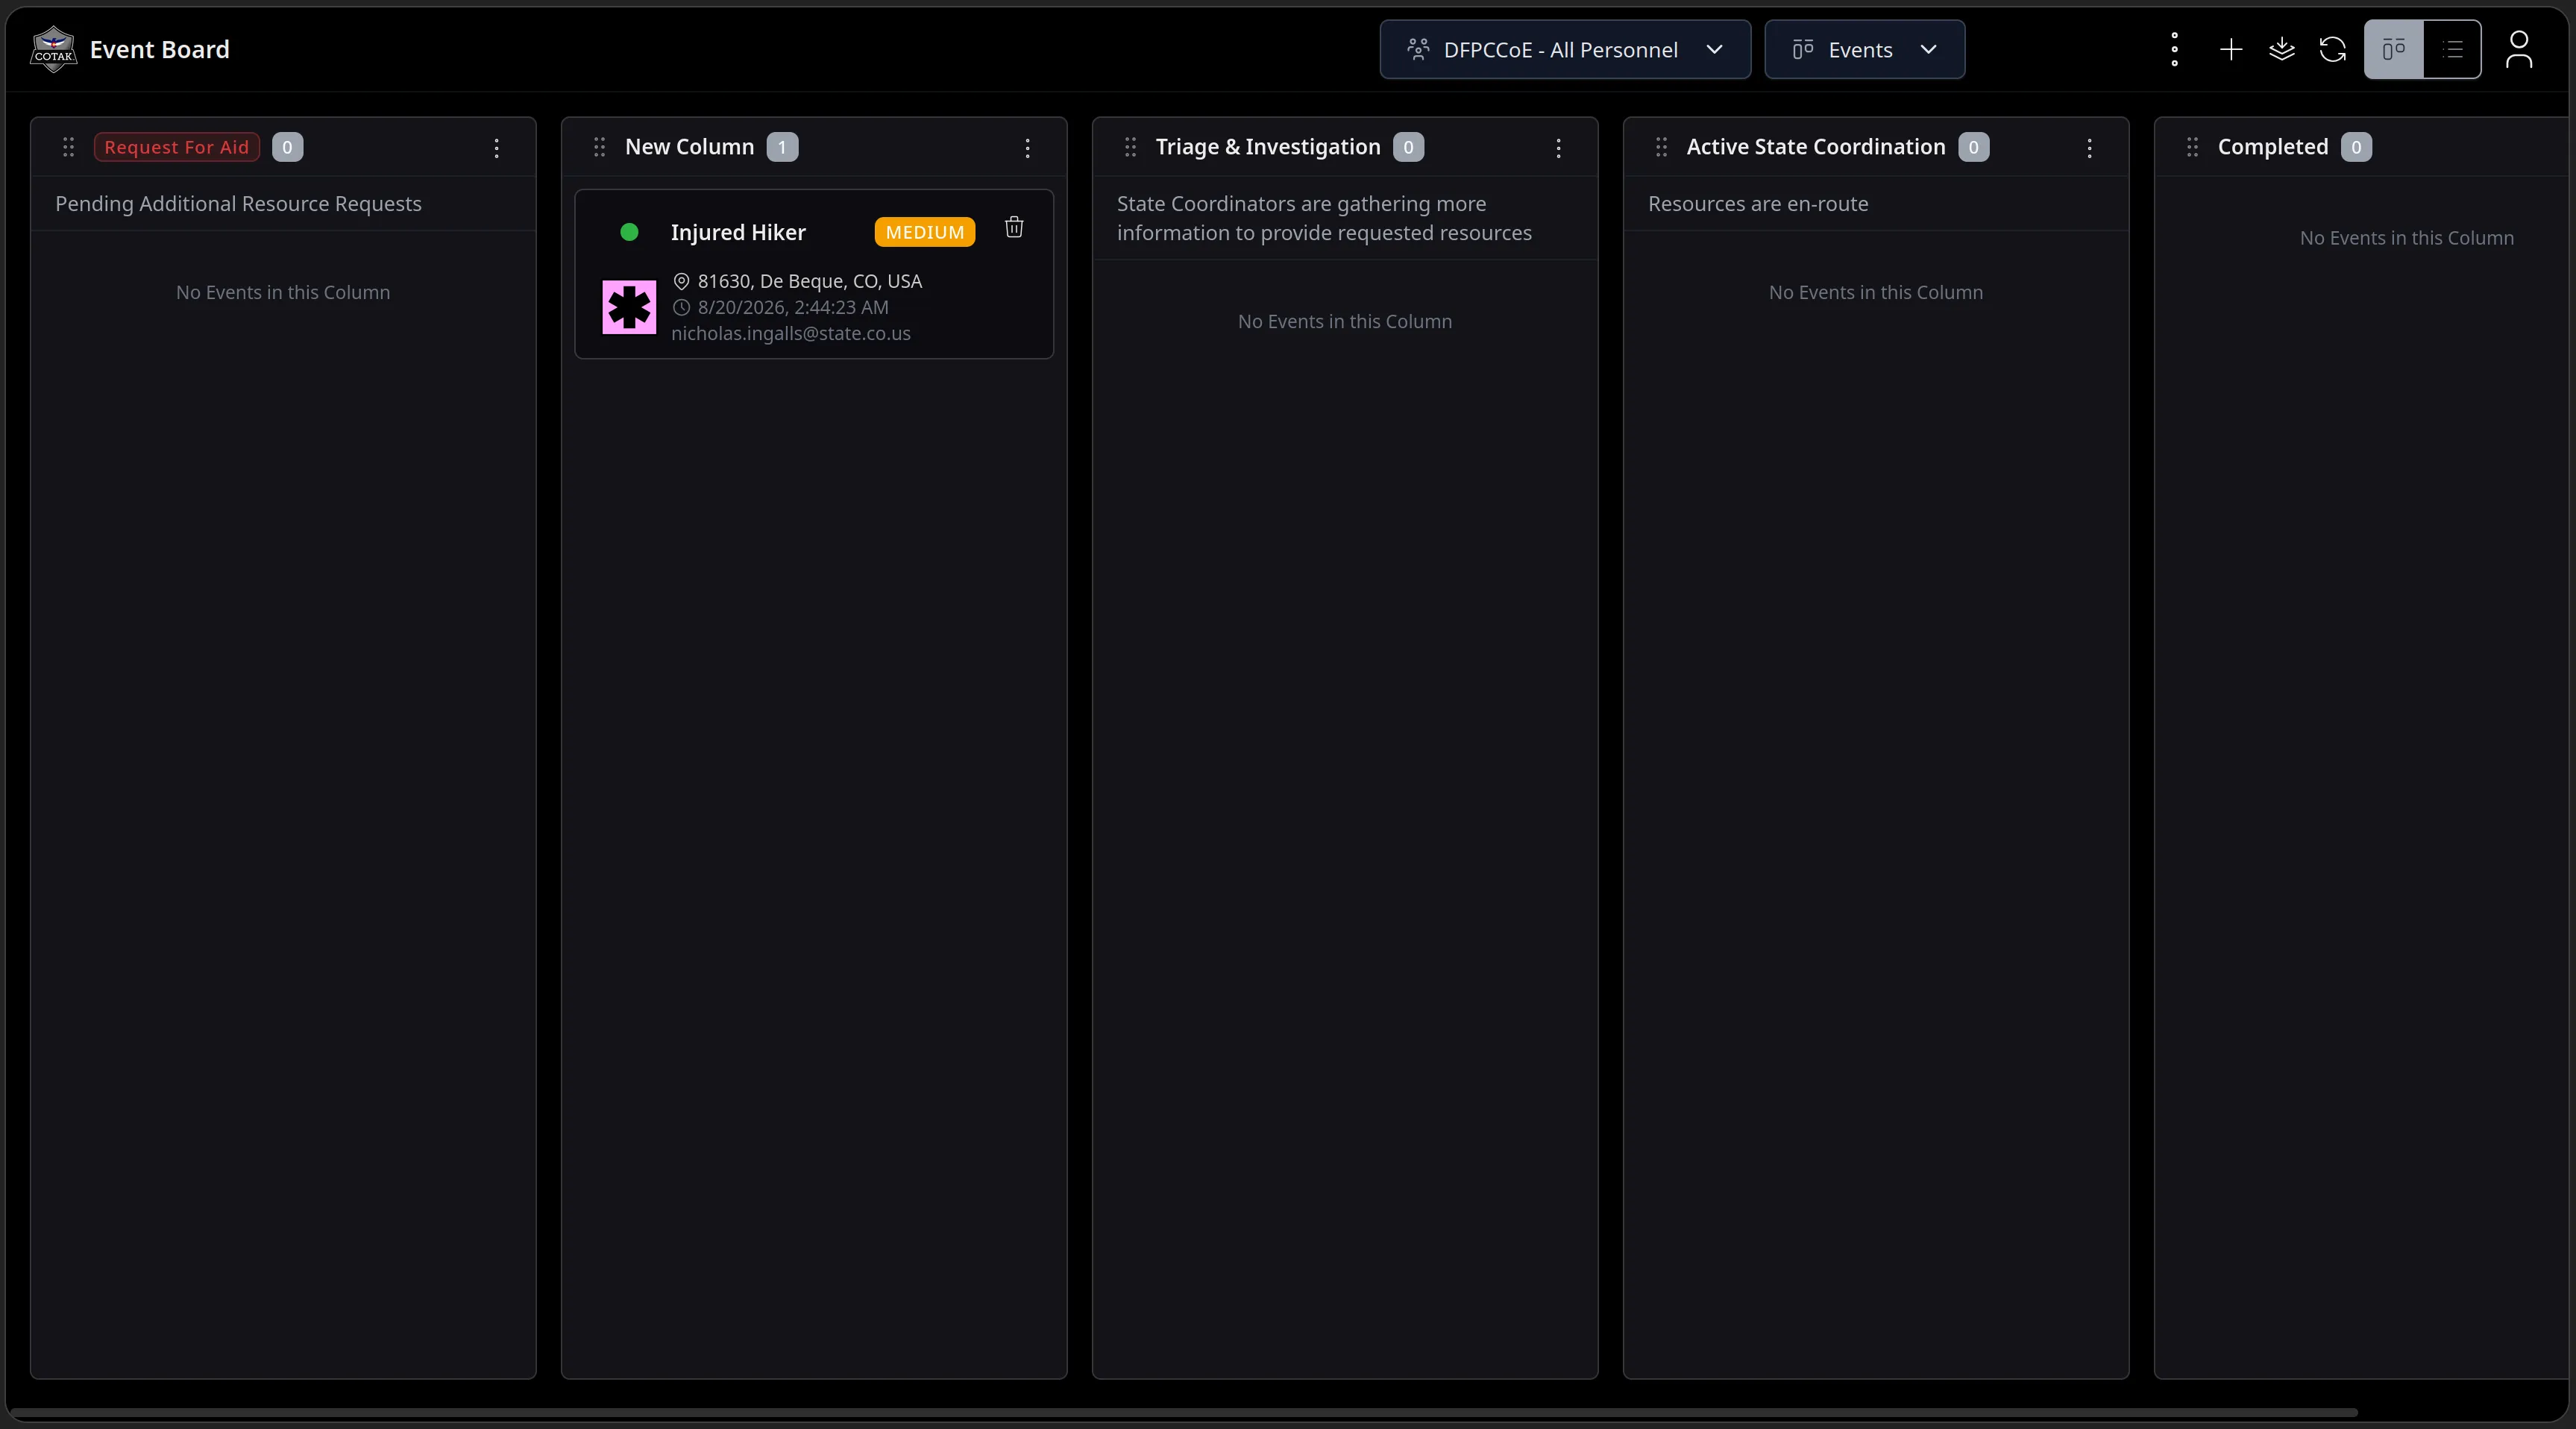Click the Completed column title
This screenshot has width=2576, height=1429.
pyautogui.click(x=2272, y=147)
